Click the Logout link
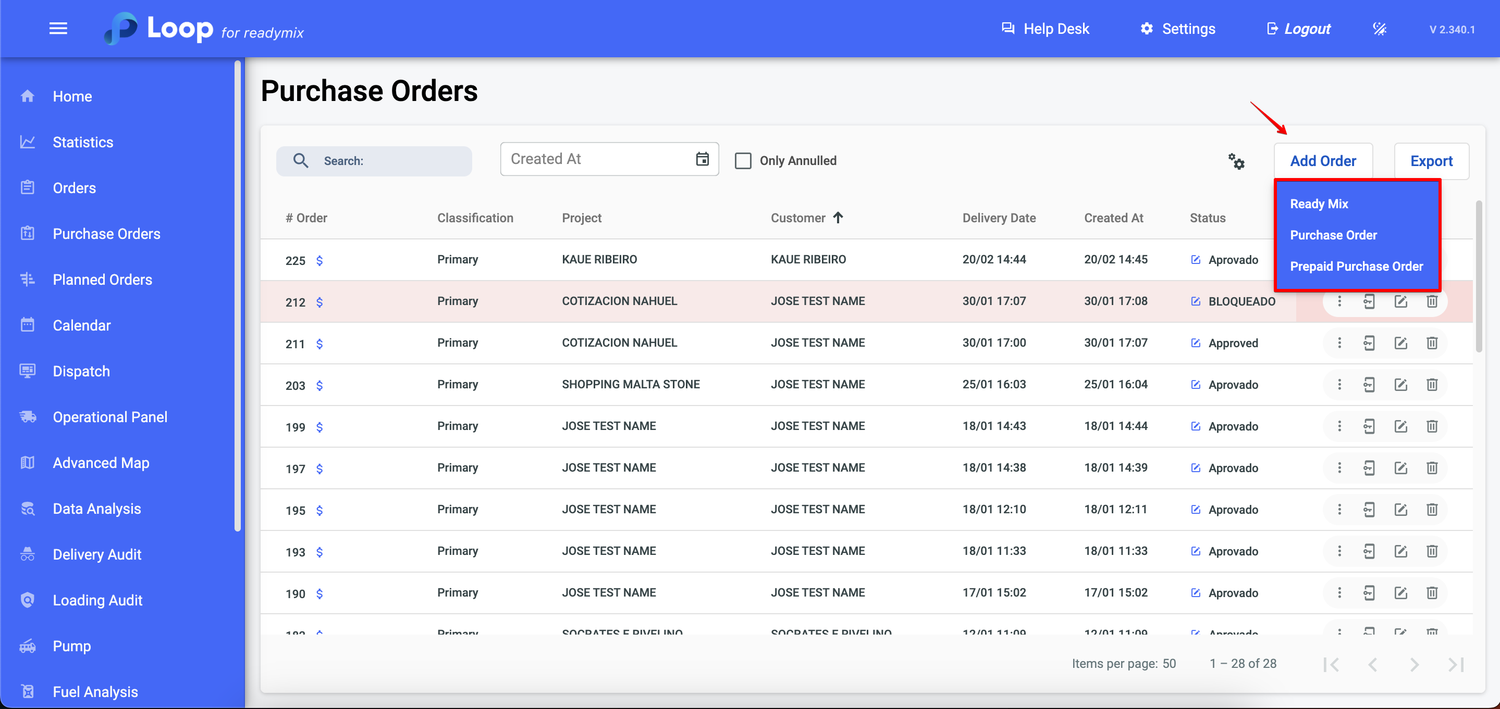 [x=1306, y=29]
